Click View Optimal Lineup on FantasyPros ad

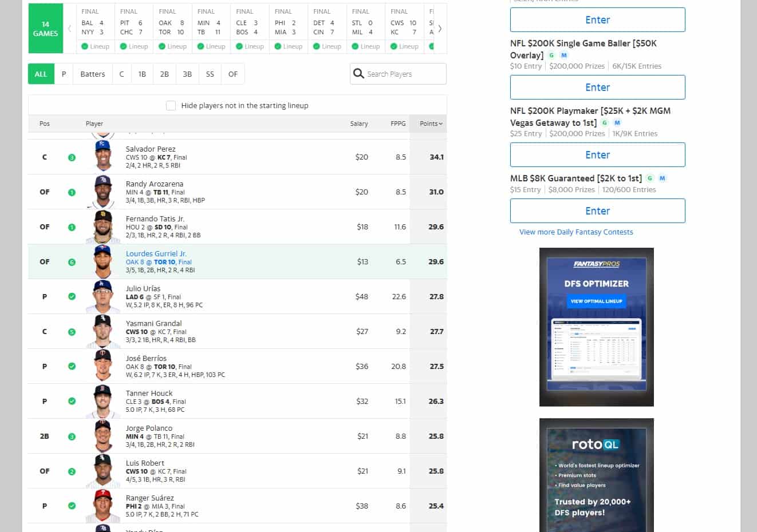(596, 301)
